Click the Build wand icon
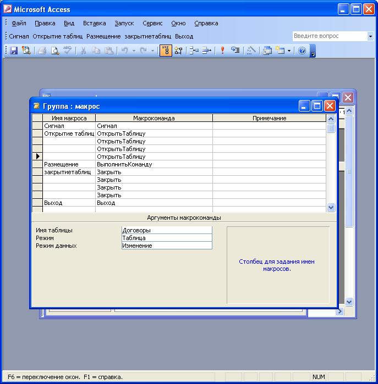The width and height of the screenshot is (378, 384). 251,51
